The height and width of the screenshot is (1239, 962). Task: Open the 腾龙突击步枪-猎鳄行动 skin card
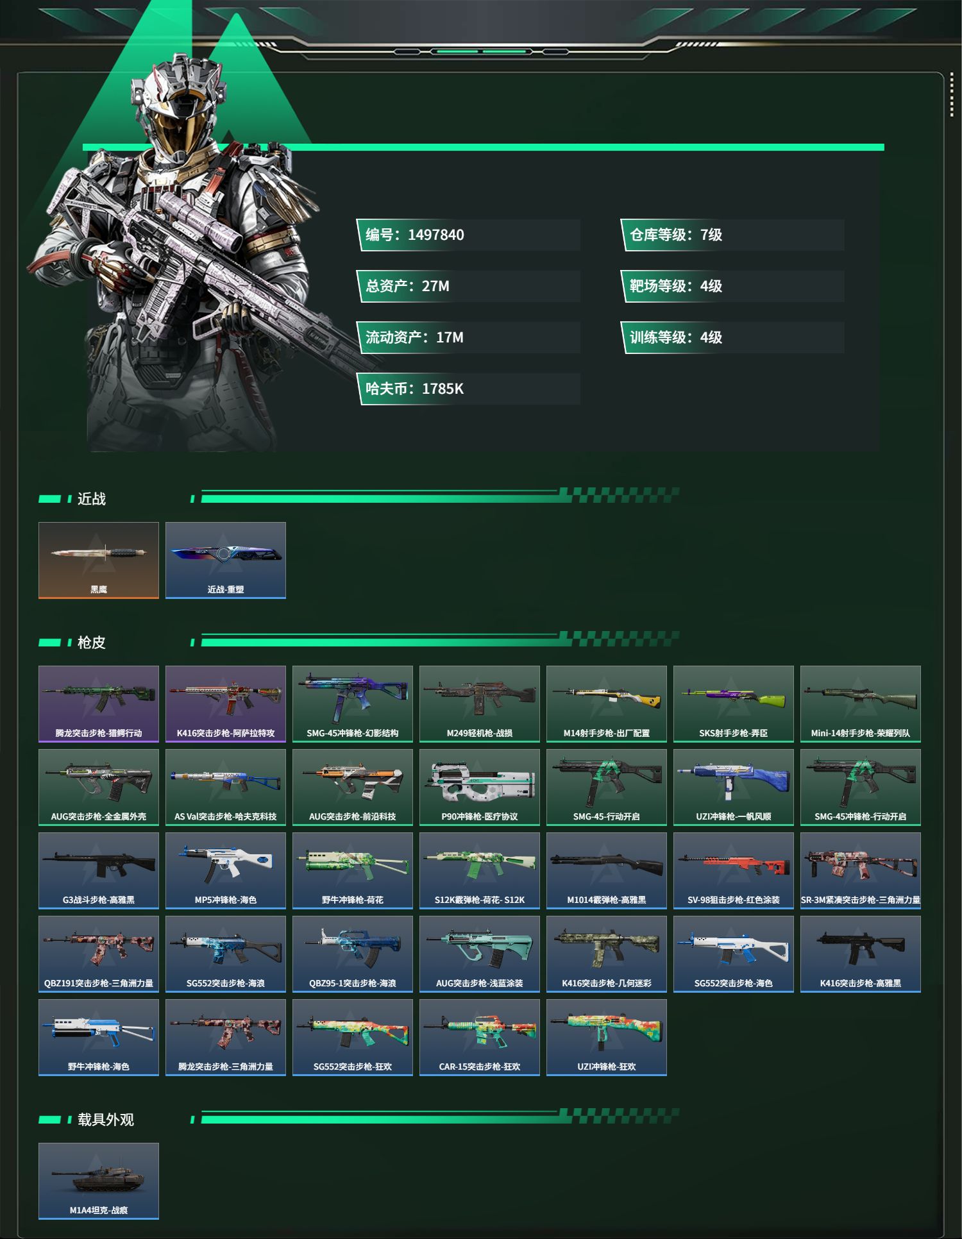click(99, 704)
